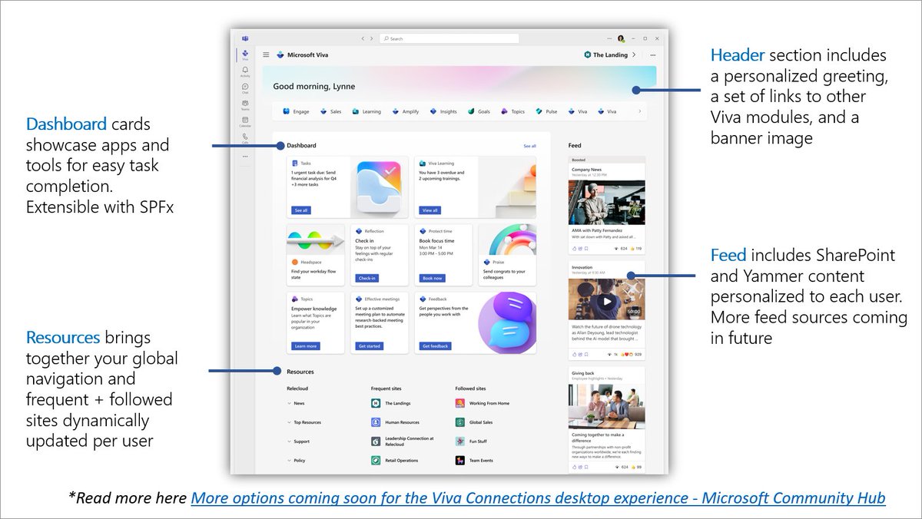Select the Goals module icon
Viewport: 922px width, 519px height.
click(x=471, y=111)
